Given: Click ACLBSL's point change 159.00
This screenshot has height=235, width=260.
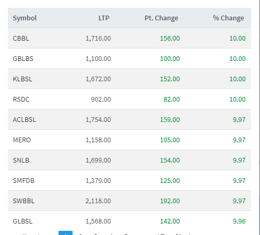Looking at the screenshot, I should tap(170, 120).
